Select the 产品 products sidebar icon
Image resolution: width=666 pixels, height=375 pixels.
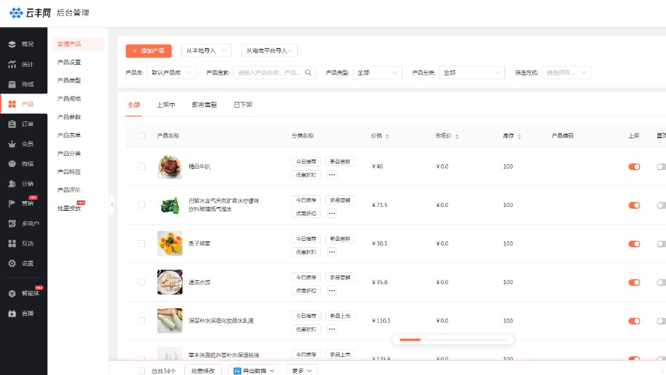click(12, 104)
